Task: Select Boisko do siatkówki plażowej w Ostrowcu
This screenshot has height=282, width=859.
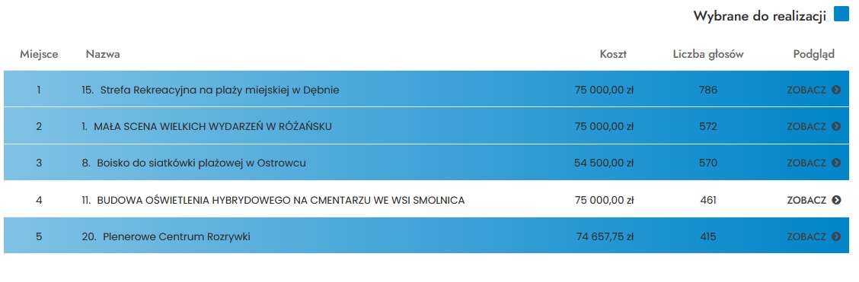Action: (194, 163)
